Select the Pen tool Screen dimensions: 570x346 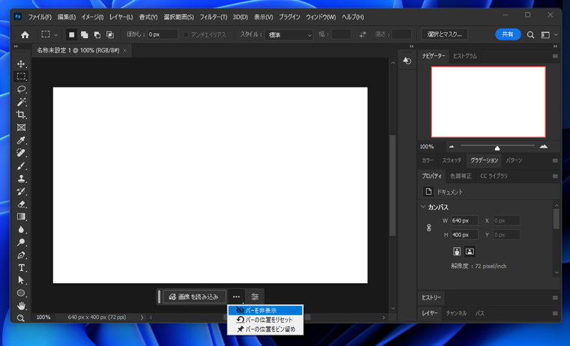pyautogui.click(x=21, y=255)
